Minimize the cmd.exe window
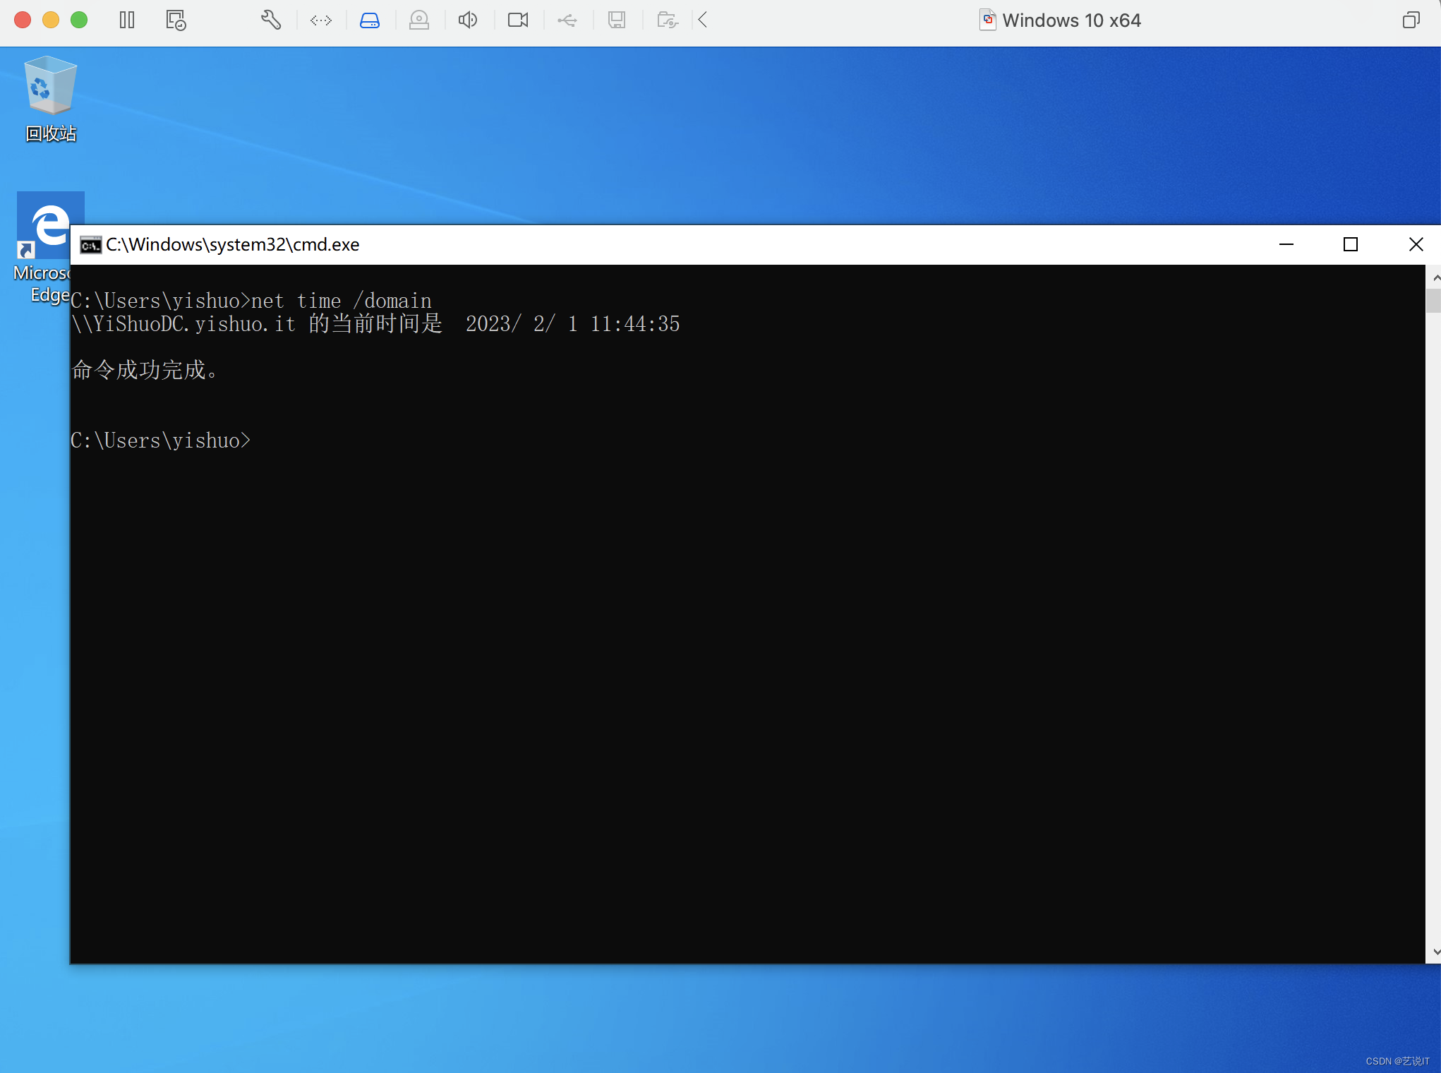 point(1286,244)
